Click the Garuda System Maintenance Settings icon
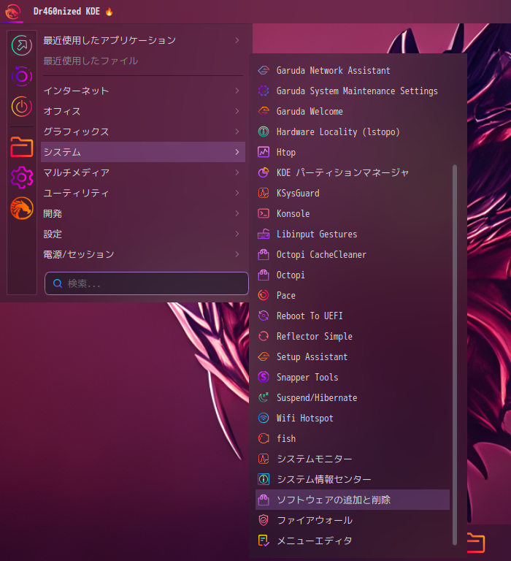 click(x=264, y=91)
